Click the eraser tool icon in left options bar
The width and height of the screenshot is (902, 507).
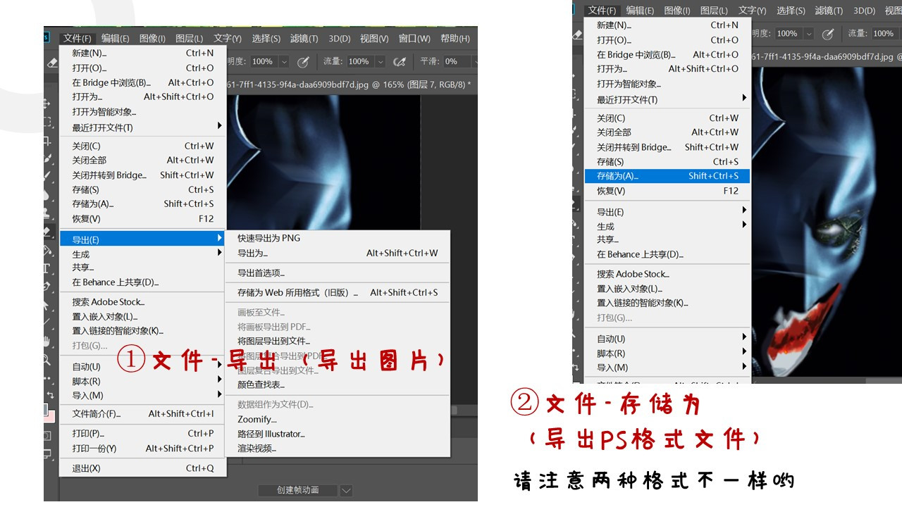click(51, 62)
